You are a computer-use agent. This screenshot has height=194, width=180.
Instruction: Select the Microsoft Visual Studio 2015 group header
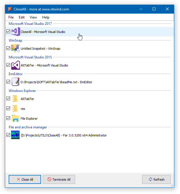coord(30,57)
